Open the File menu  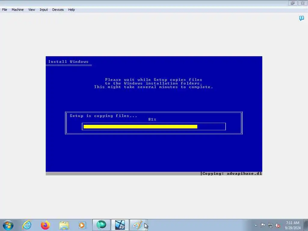pyautogui.click(x=5, y=10)
